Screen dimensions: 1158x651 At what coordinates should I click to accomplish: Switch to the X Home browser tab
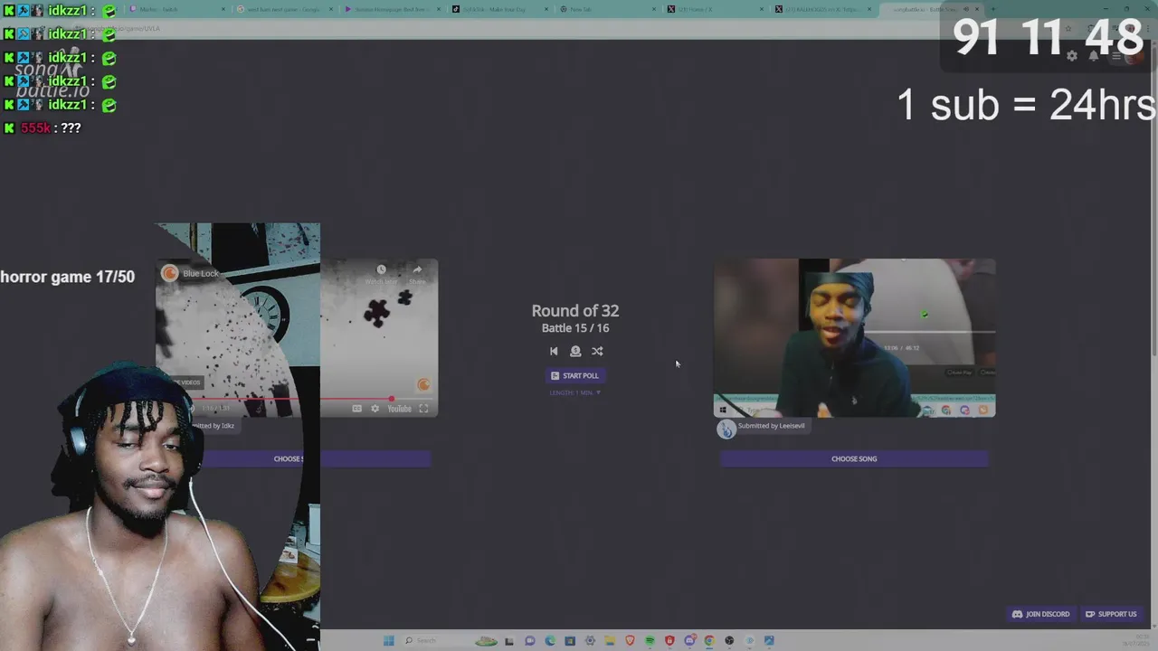[x=715, y=9]
